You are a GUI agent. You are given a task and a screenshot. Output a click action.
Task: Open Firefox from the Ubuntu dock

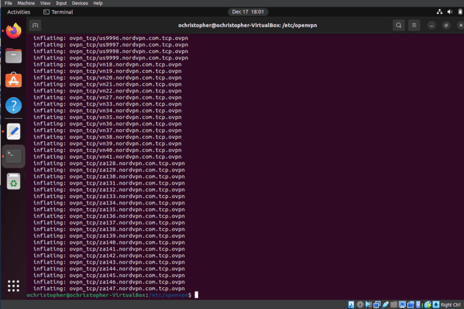point(14,31)
